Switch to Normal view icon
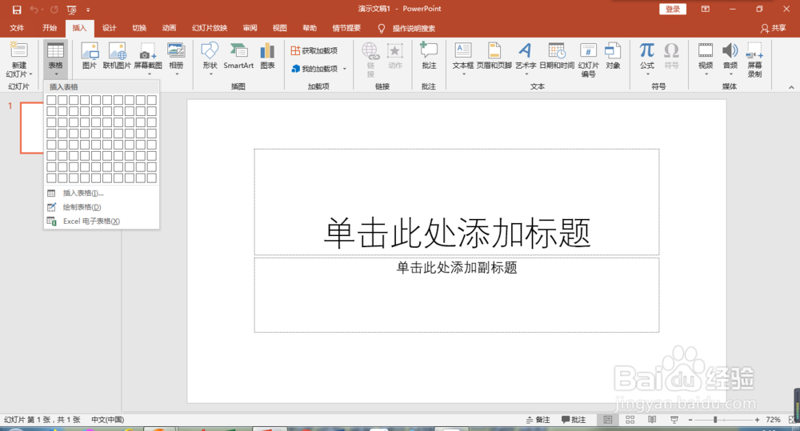The height and width of the screenshot is (431, 800). click(608, 420)
